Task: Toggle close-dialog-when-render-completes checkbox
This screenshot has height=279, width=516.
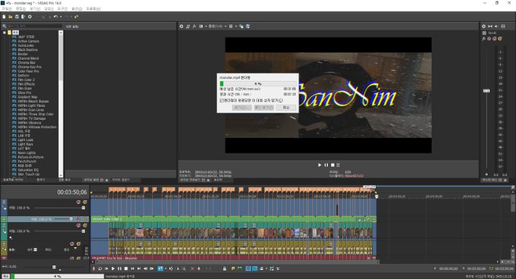Action: 222,101
